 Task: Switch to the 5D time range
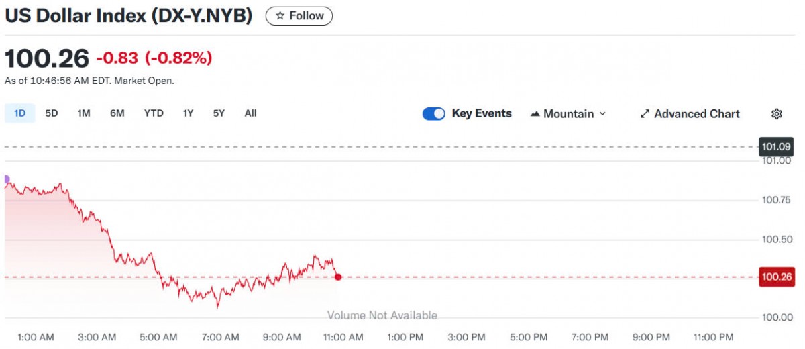[x=52, y=113]
